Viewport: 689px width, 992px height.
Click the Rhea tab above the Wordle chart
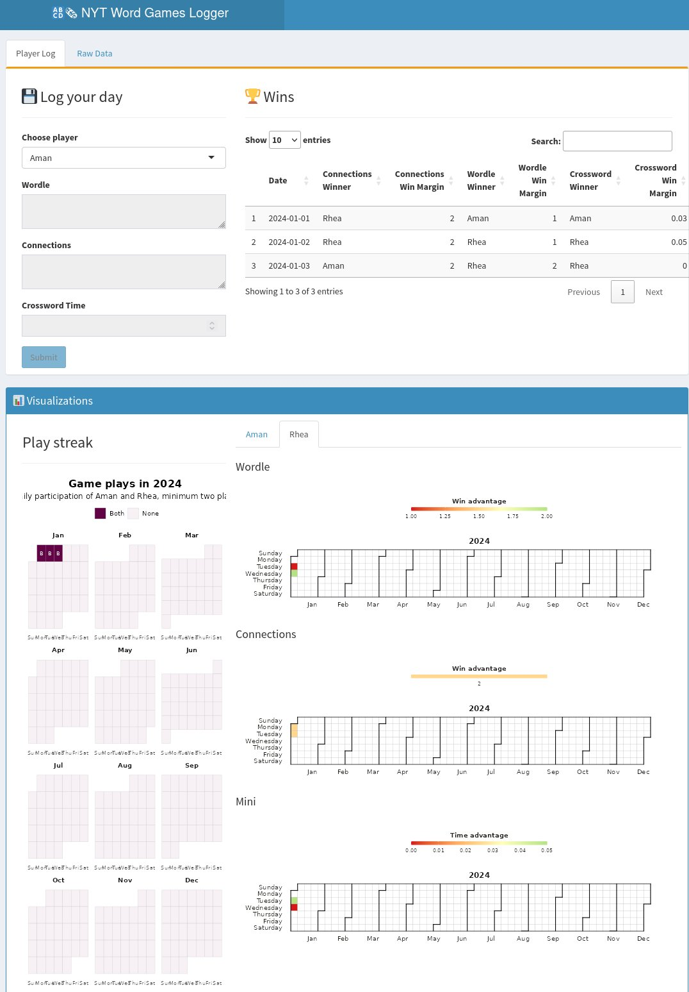(298, 434)
